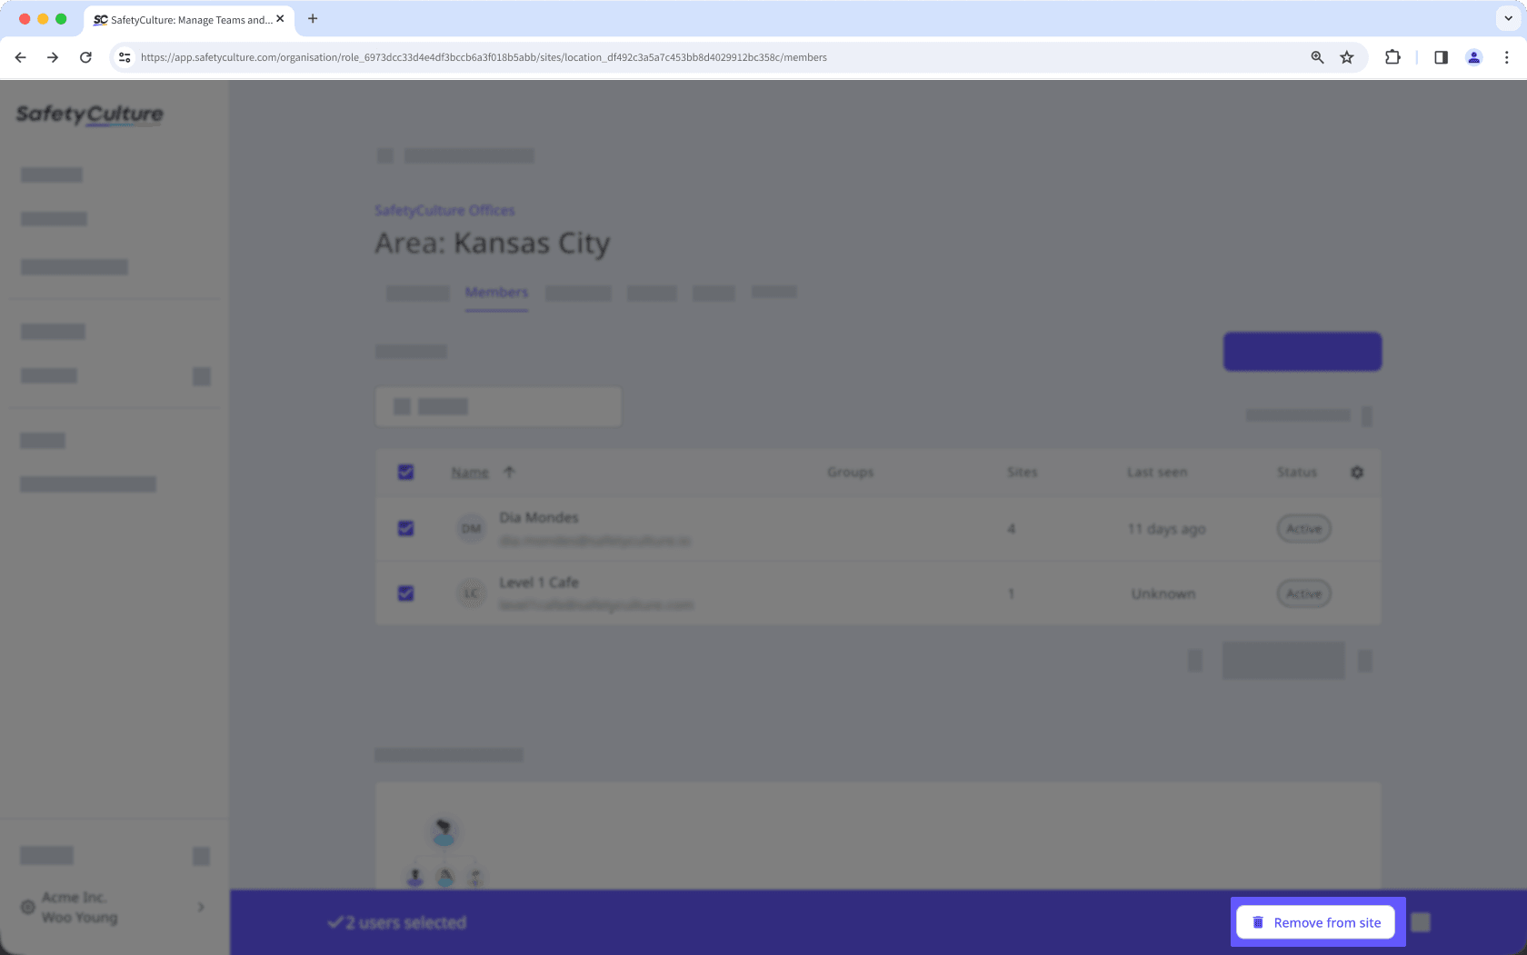
Task: Open the SafetyCulture Offices link
Action: point(444,210)
